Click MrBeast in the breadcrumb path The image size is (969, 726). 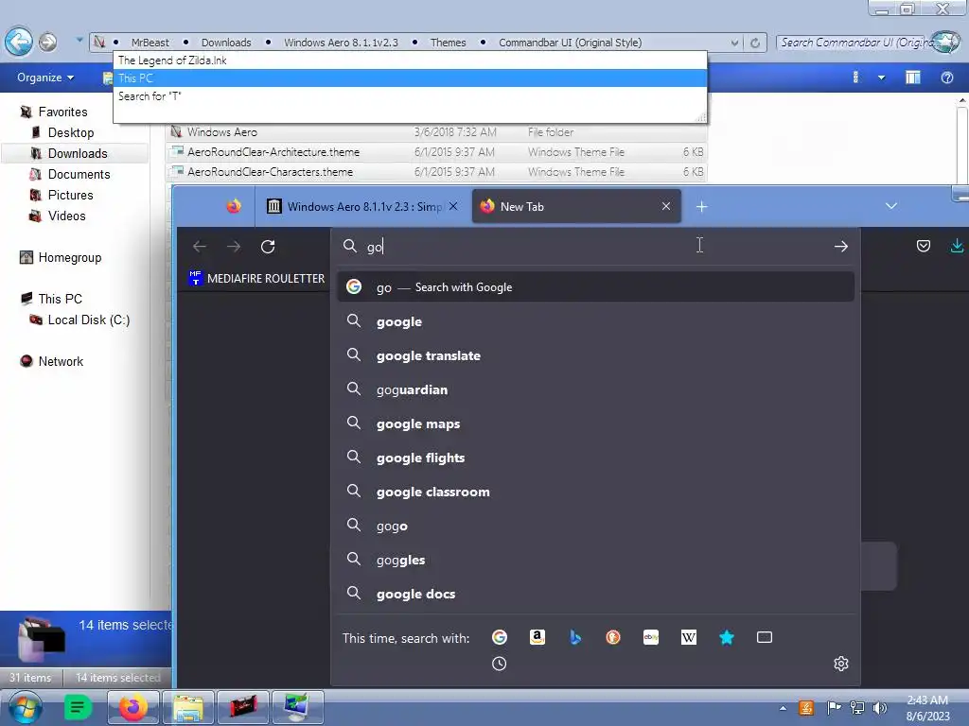click(x=150, y=43)
